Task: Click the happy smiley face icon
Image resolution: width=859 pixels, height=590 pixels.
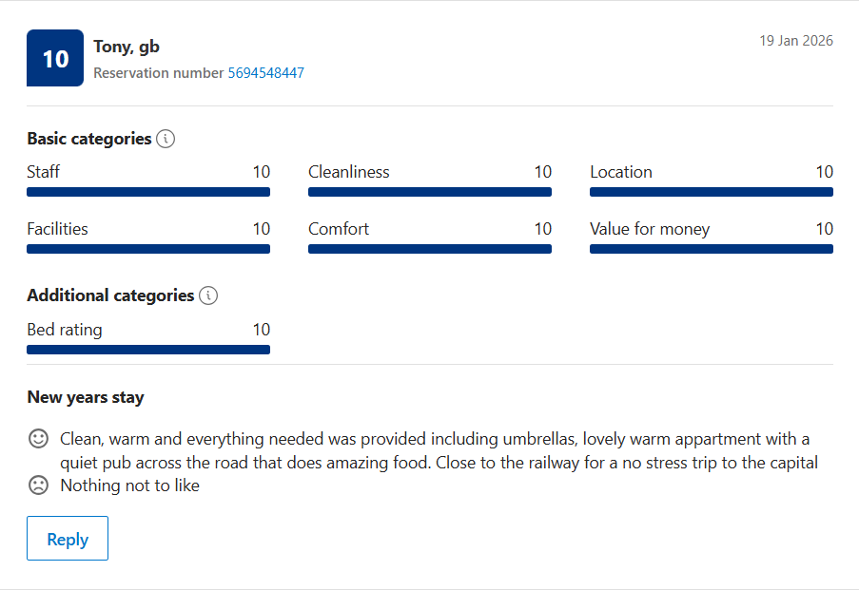Action: click(x=38, y=439)
